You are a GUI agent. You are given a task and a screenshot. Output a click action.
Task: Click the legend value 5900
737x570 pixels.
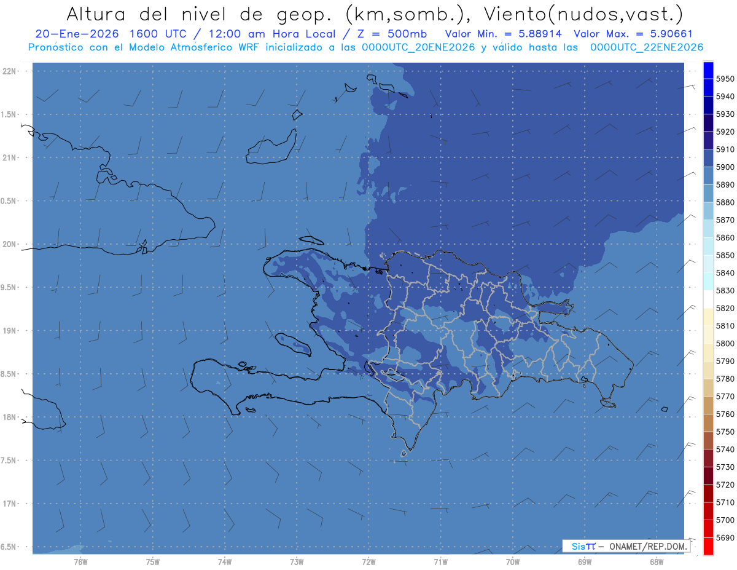[x=725, y=167]
